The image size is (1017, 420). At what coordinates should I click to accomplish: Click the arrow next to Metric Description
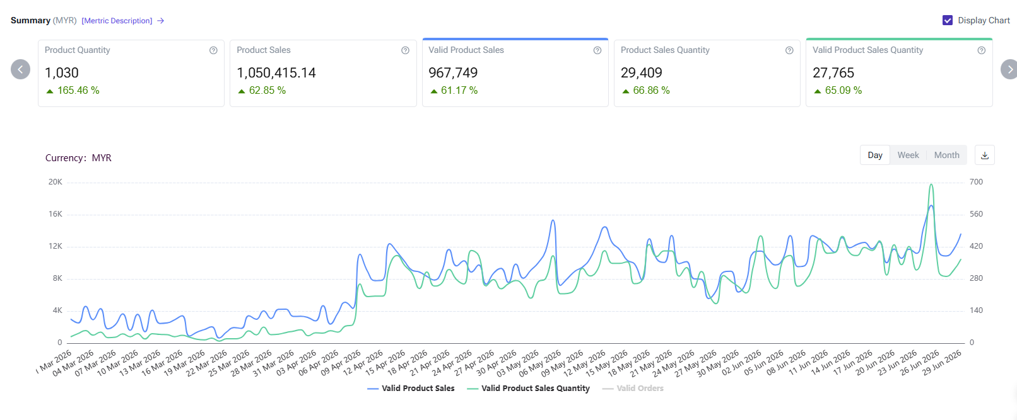click(x=161, y=21)
